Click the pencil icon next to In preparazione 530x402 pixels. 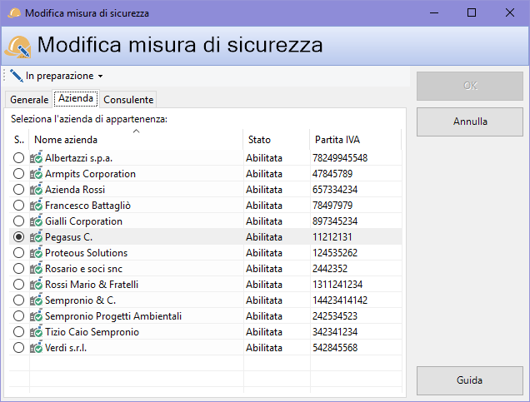(x=16, y=76)
